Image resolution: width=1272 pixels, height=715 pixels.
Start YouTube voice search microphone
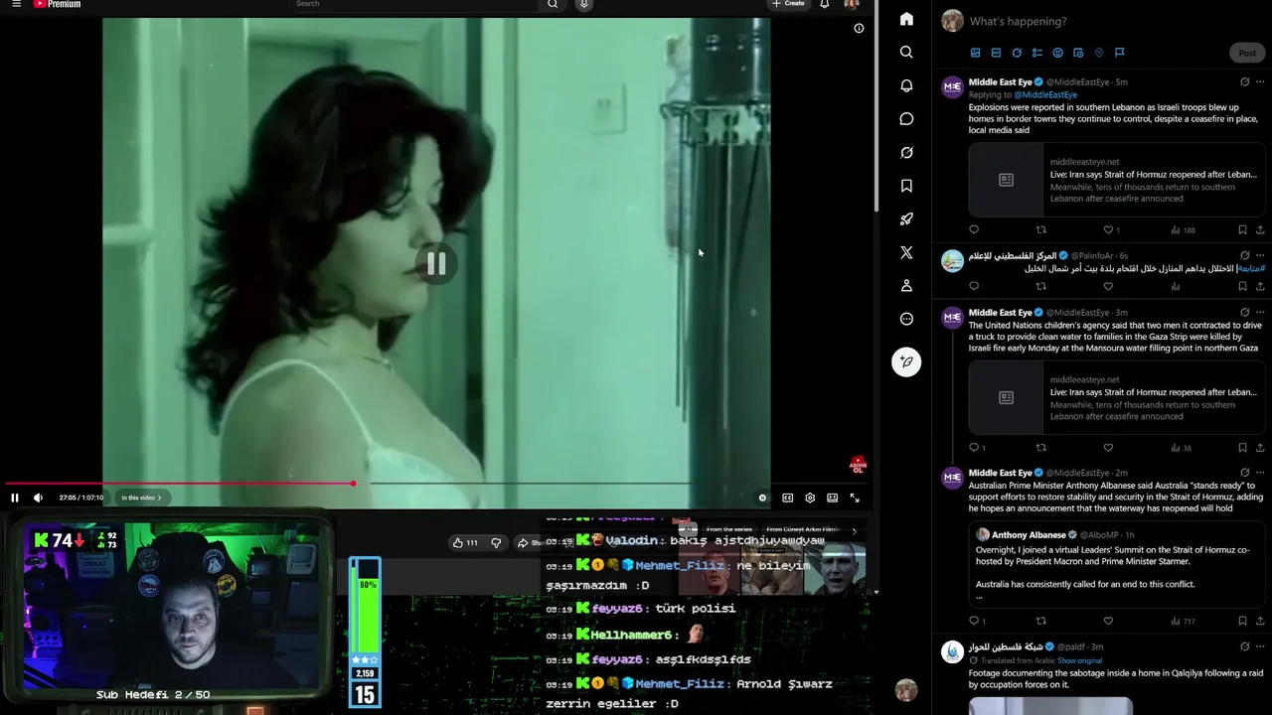tap(584, 4)
